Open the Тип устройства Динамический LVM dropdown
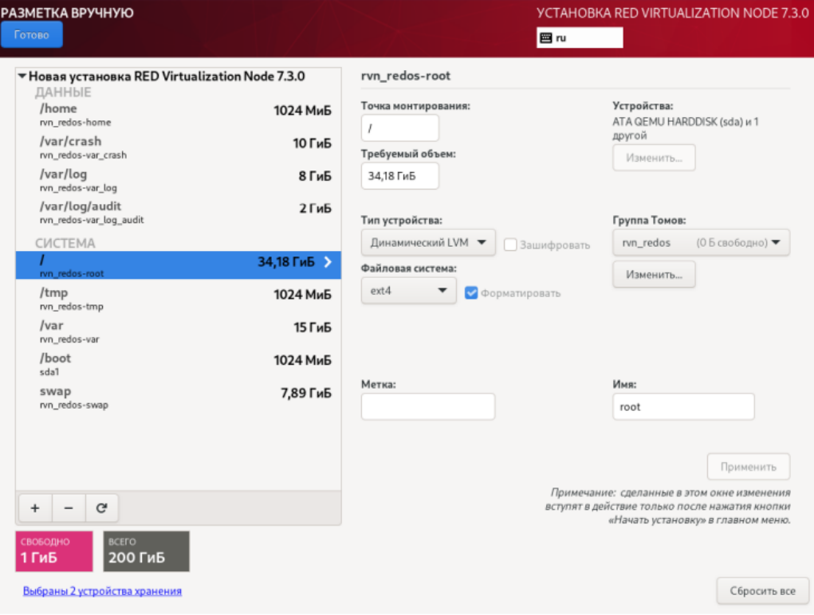This screenshot has width=814, height=615. 428,243
